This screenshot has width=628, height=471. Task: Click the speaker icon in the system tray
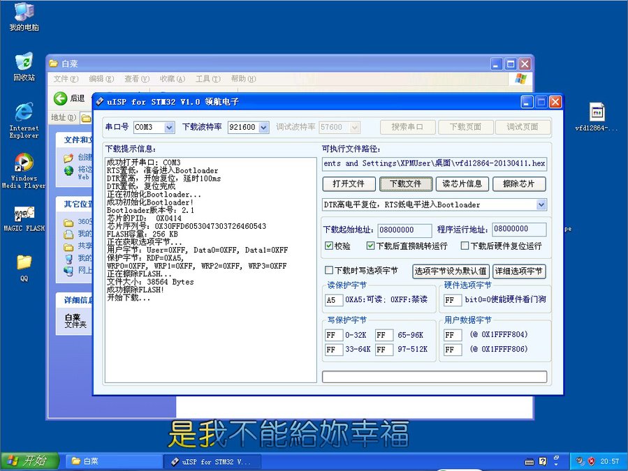pyautogui.click(x=580, y=461)
